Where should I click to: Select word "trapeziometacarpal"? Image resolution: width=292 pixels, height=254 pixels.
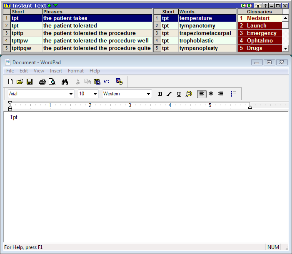(x=207, y=33)
